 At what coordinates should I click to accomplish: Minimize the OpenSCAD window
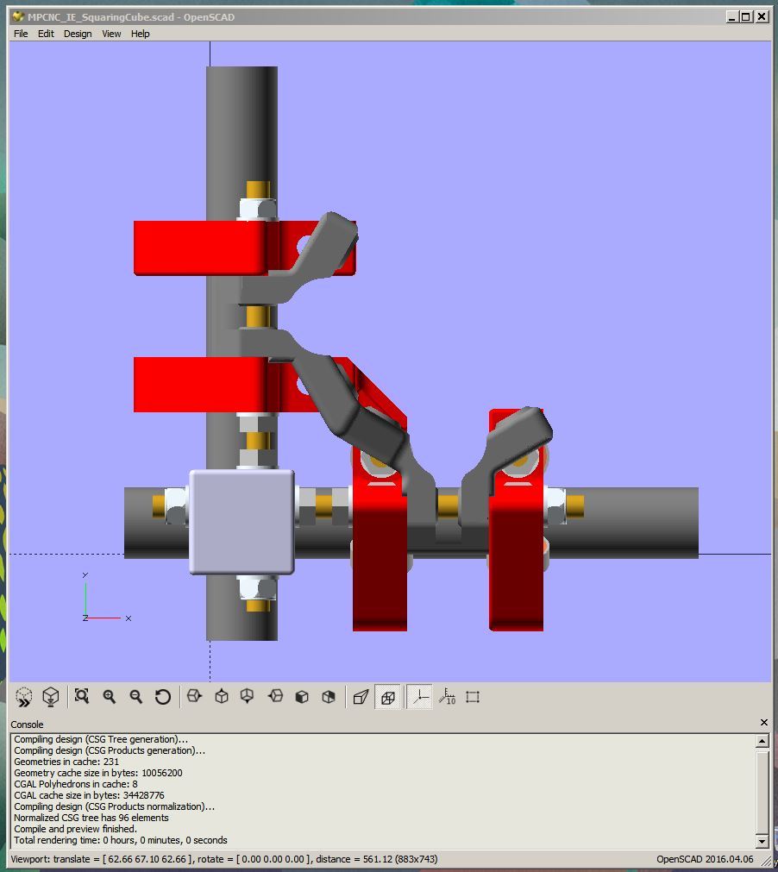(x=732, y=16)
